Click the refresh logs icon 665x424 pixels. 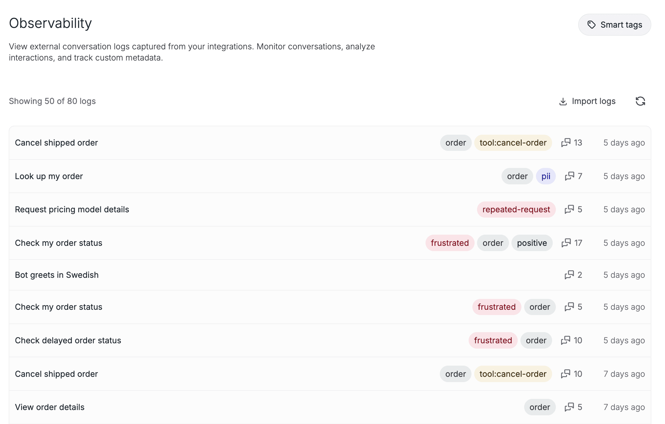point(640,101)
